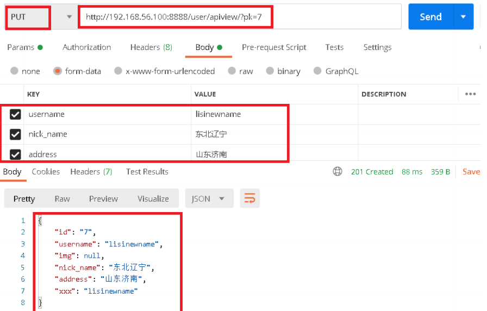Switch to the Pretty view
Image resolution: width=487 pixels, height=311 pixels.
coord(24,198)
